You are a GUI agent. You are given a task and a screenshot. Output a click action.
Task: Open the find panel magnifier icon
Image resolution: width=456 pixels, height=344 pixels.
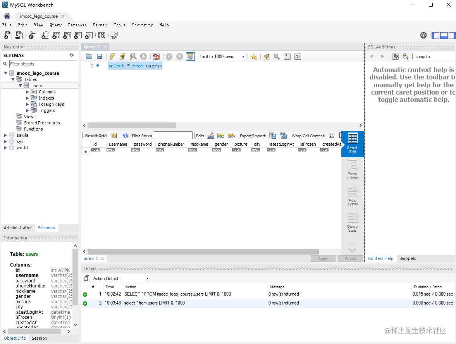(277, 57)
